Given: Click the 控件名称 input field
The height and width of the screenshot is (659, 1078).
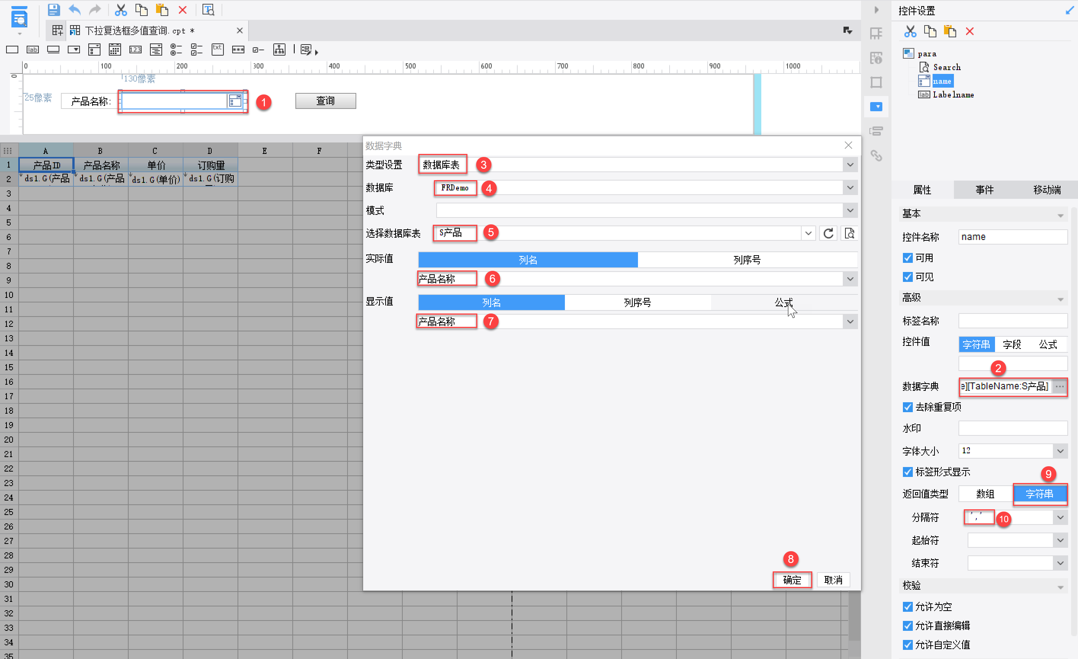Looking at the screenshot, I should coord(1013,237).
